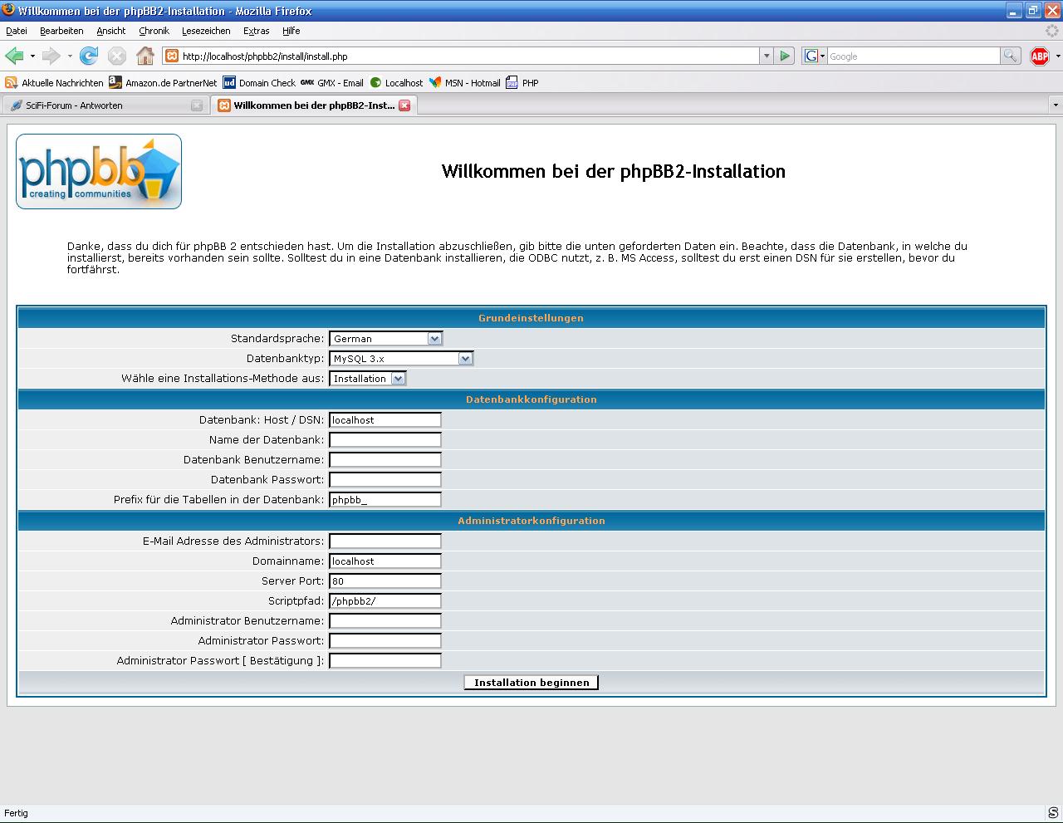
Task: Click the Name der Datenbank field
Action: point(385,440)
